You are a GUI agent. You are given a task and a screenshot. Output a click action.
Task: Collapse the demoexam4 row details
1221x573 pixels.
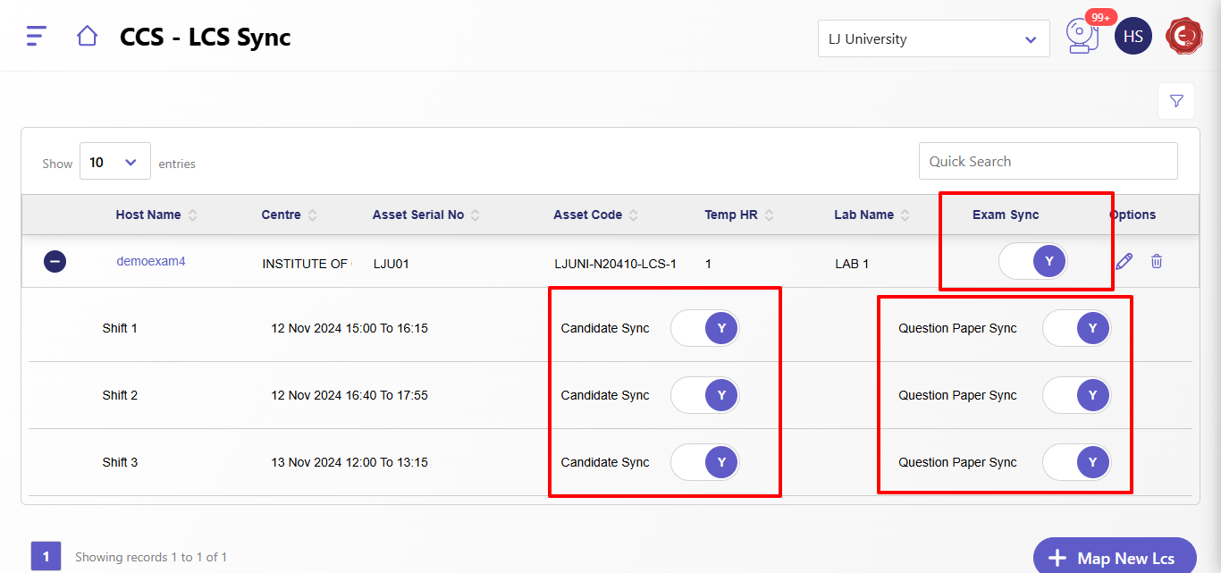(x=55, y=262)
